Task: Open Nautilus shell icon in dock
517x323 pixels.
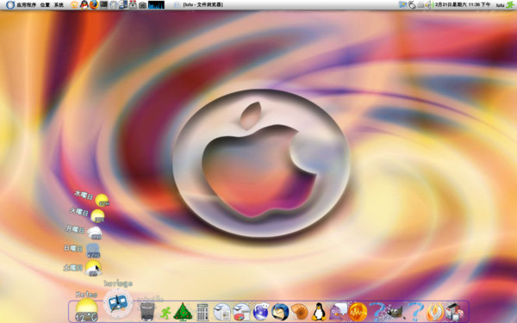Action: 299,312
